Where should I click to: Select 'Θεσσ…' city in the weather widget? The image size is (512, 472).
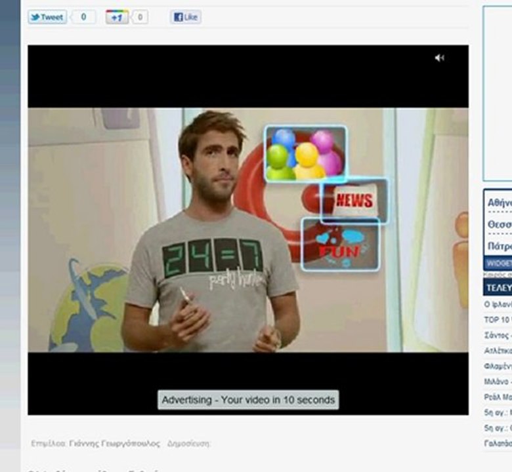click(x=500, y=224)
